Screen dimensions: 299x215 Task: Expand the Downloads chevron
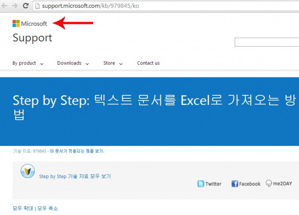click(87, 64)
